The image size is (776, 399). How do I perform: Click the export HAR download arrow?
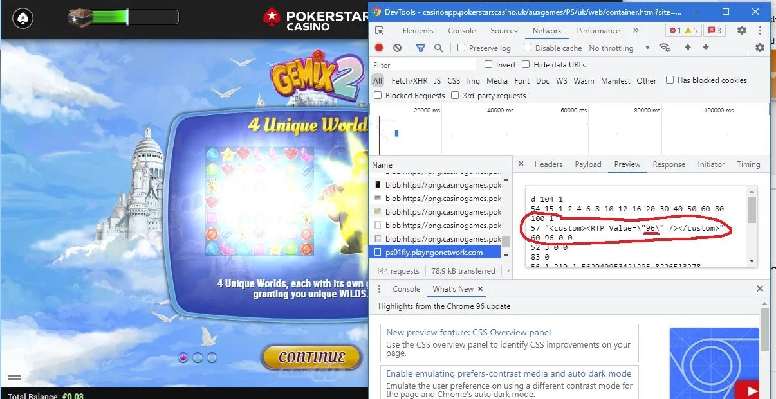[706, 48]
